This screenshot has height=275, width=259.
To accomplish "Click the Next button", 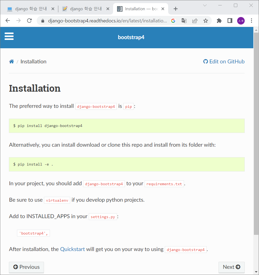I will tap(231, 267).
